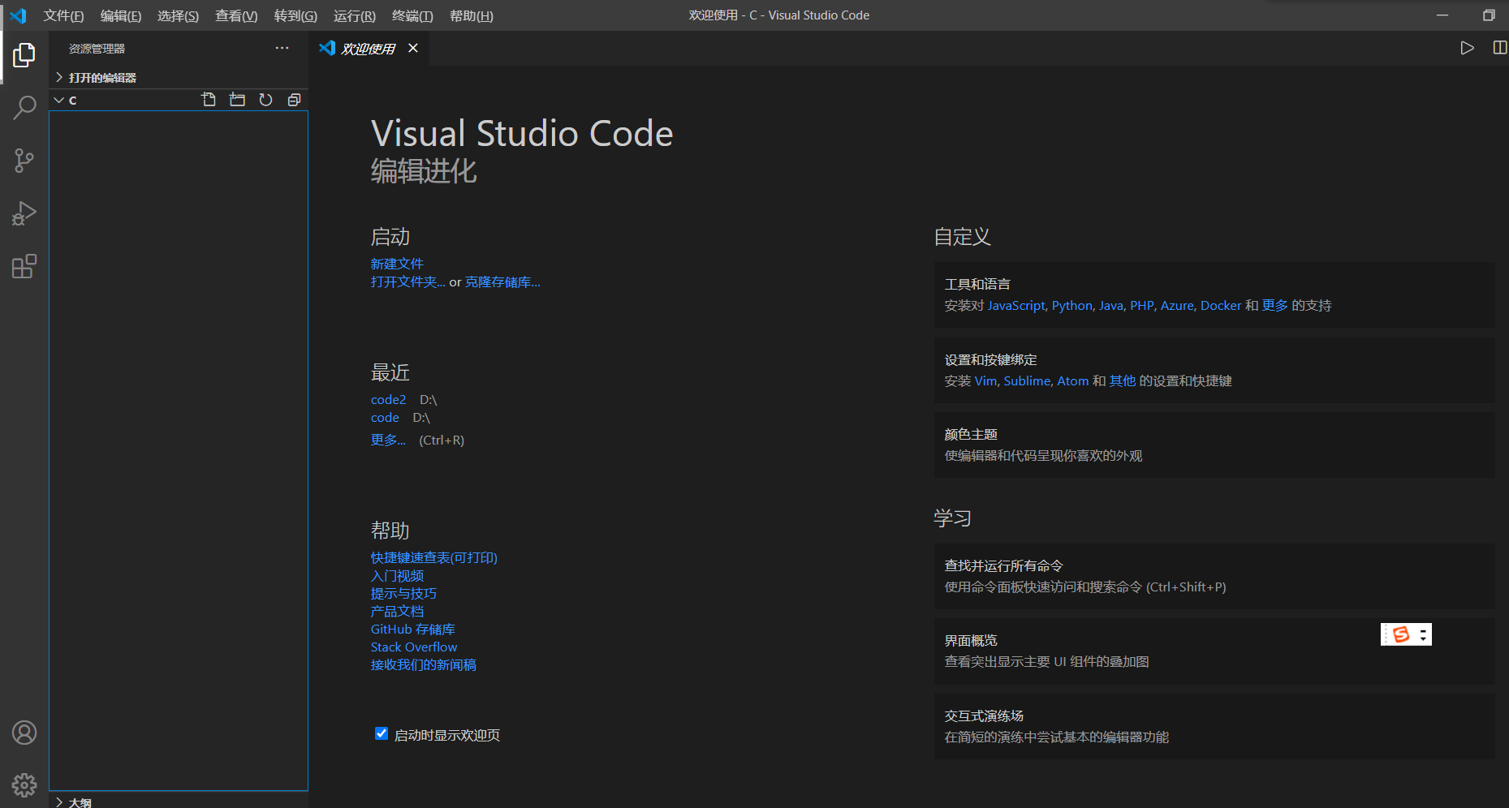
Task: Open the 提示与技巧 link
Action: coord(403,593)
